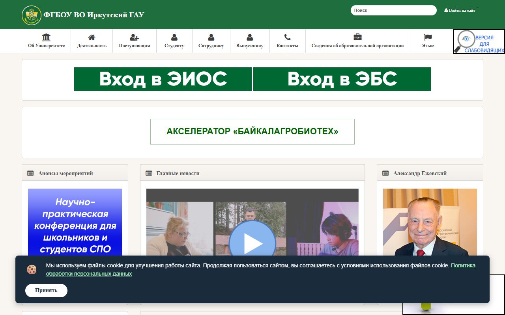Click the add-user icon above Поступающим

135,37
